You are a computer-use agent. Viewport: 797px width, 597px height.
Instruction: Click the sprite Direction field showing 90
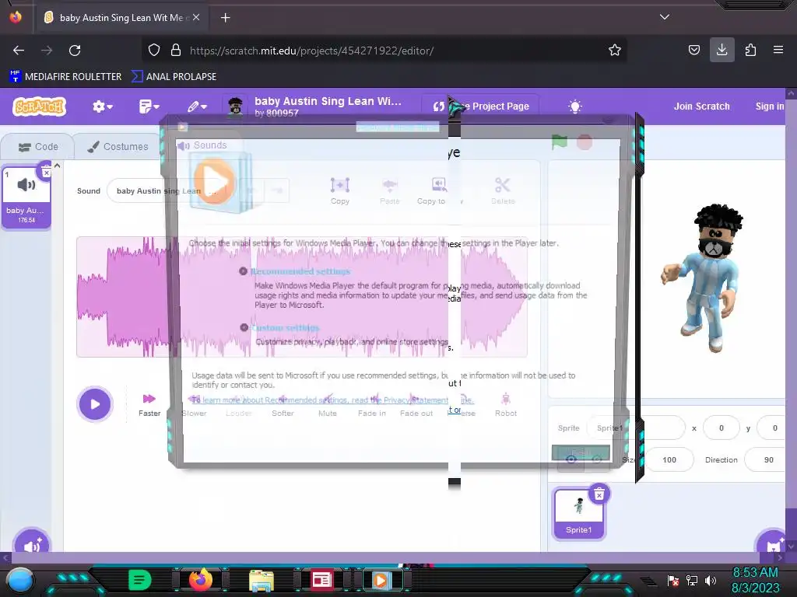click(766, 460)
